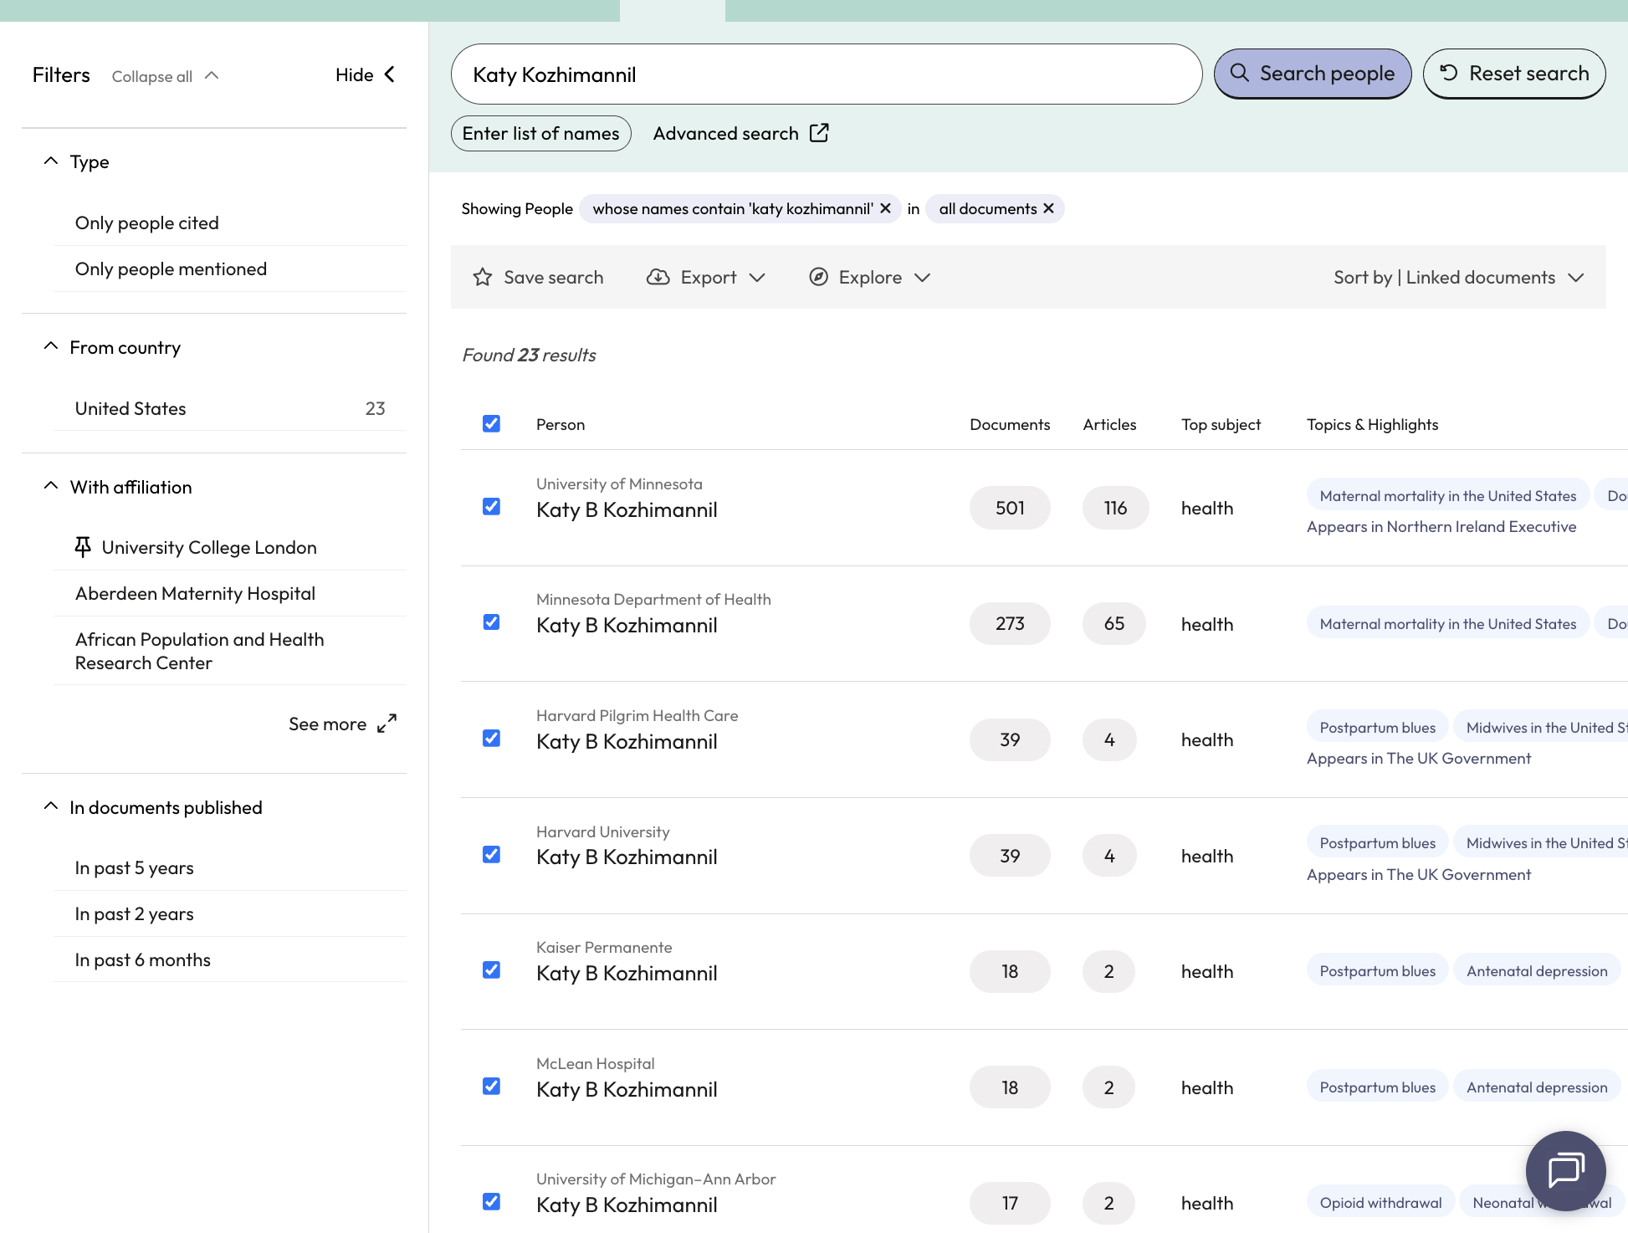The width and height of the screenshot is (1628, 1233).
Task: Click the pin icon beside University College London
Action: (83, 547)
